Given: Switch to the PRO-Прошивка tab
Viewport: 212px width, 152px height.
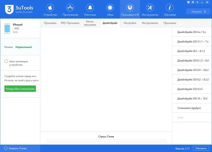Looking at the screenshot, I should point(70,23).
